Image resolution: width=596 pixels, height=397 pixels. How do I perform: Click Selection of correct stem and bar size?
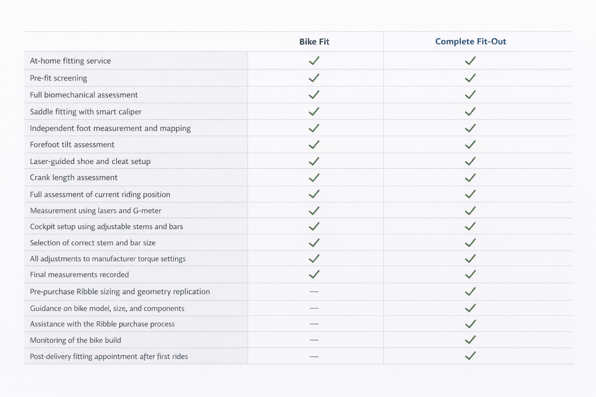coord(93,243)
